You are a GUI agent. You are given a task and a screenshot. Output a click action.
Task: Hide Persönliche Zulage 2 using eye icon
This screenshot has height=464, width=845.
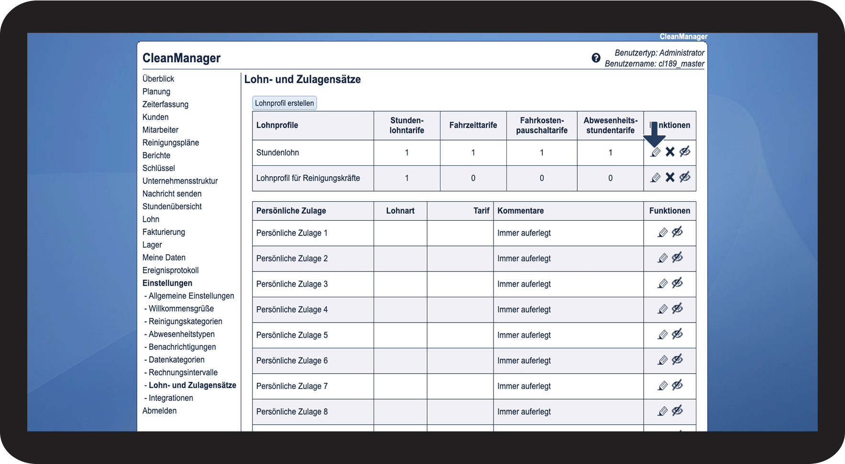coord(677,258)
